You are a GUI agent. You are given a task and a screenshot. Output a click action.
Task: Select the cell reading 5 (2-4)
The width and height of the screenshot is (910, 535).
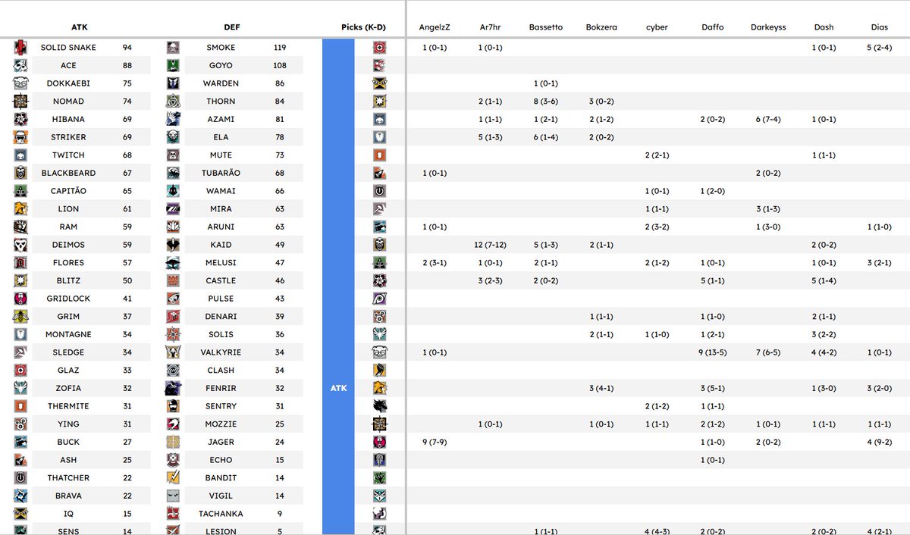[880, 47]
